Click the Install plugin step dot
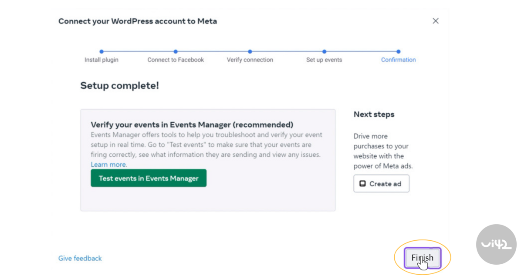Viewport: 528px width, 276px height. pyautogui.click(x=102, y=51)
